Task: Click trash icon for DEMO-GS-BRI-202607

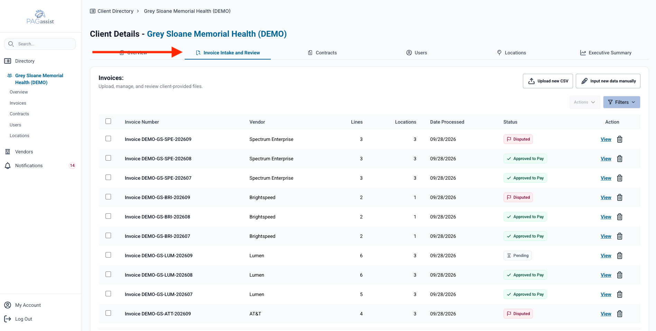Action: (x=620, y=236)
